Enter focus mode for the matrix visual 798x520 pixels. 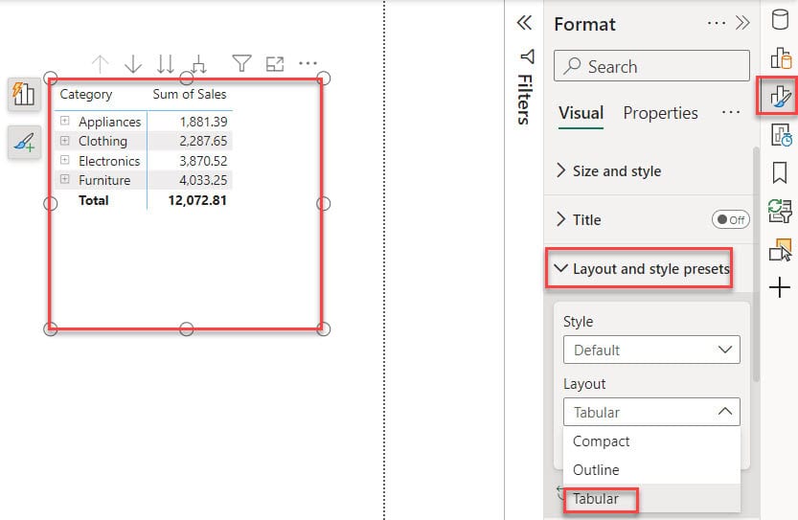click(275, 64)
